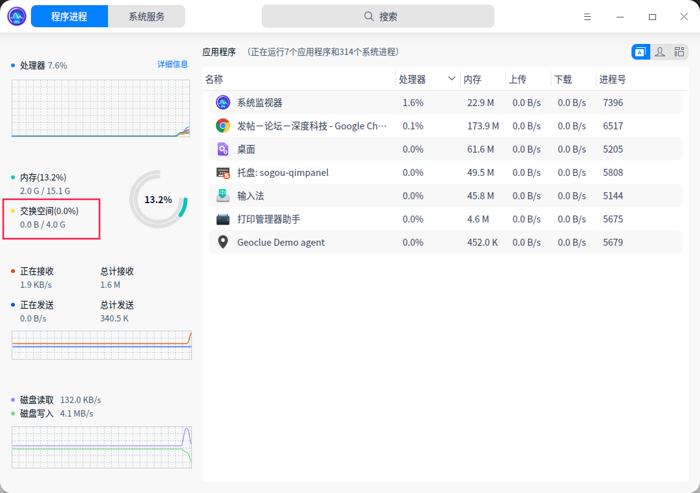Image resolution: width=700 pixels, height=493 pixels.
Task: Click the Geoclue Demo agent pin icon
Action: (223, 242)
